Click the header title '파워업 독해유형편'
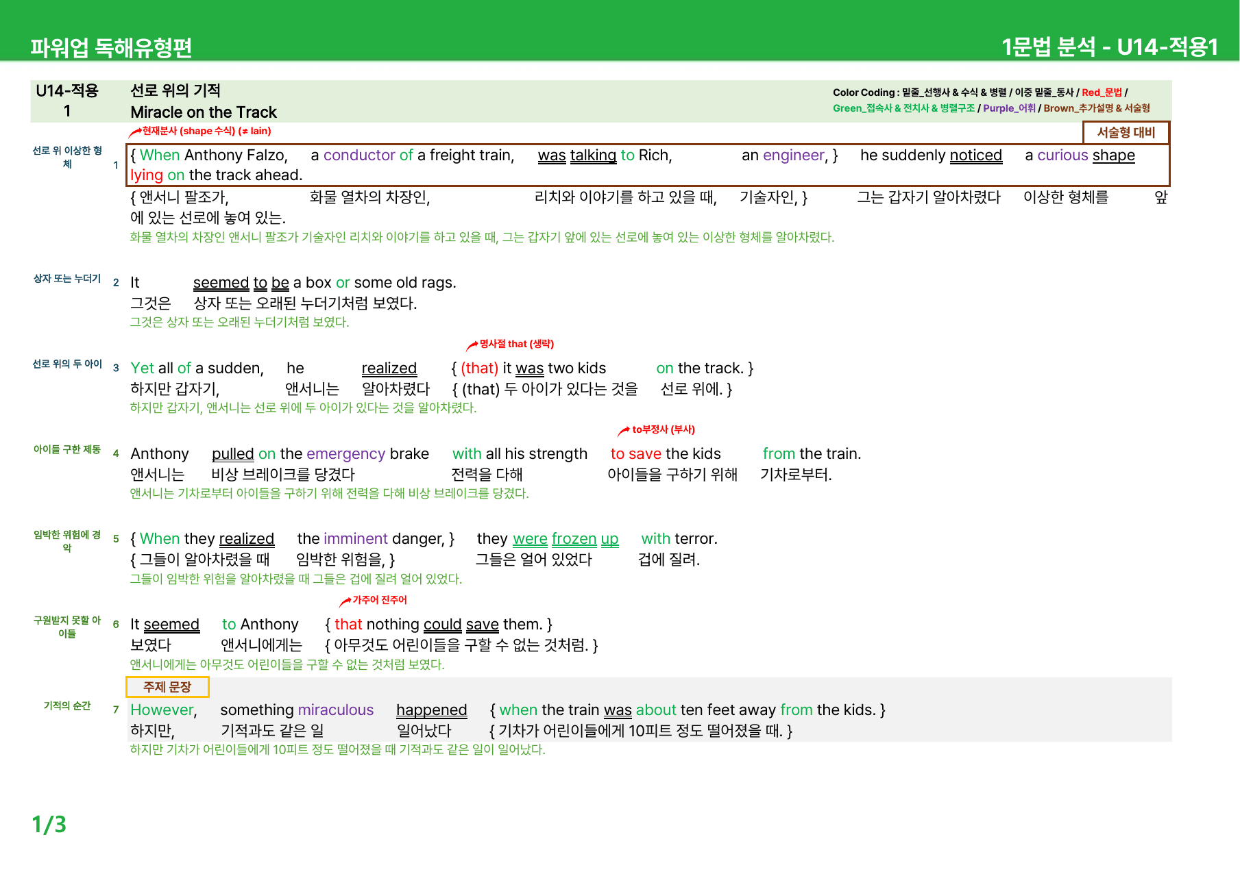 pyautogui.click(x=111, y=47)
